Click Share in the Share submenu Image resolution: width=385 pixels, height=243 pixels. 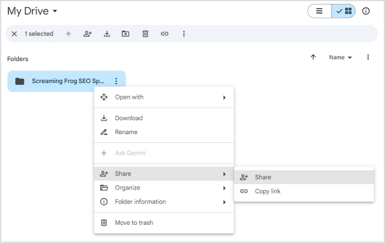(x=304, y=177)
